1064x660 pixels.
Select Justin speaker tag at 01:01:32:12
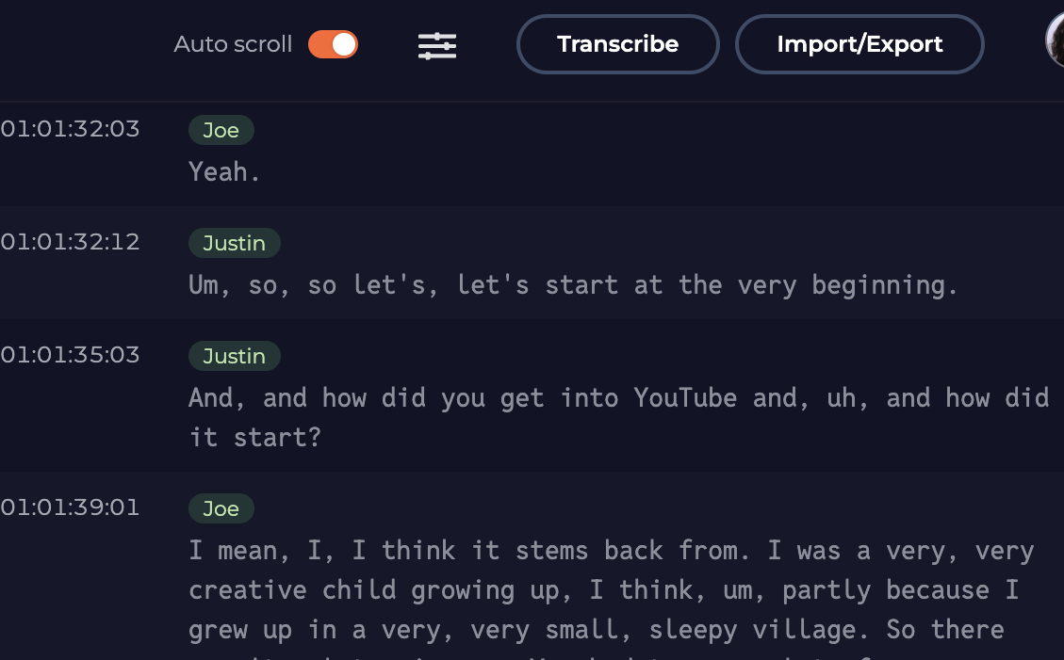pos(234,243)
